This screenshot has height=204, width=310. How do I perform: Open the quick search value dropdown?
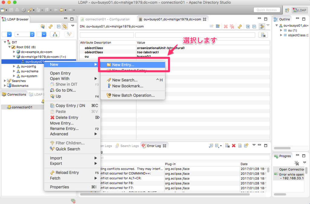[x=44, y=34]
